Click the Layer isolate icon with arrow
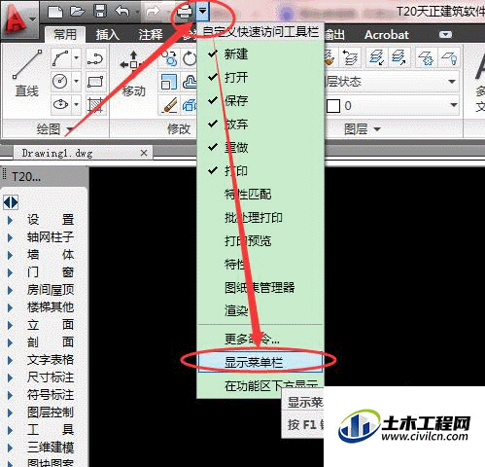 point(376,57)
